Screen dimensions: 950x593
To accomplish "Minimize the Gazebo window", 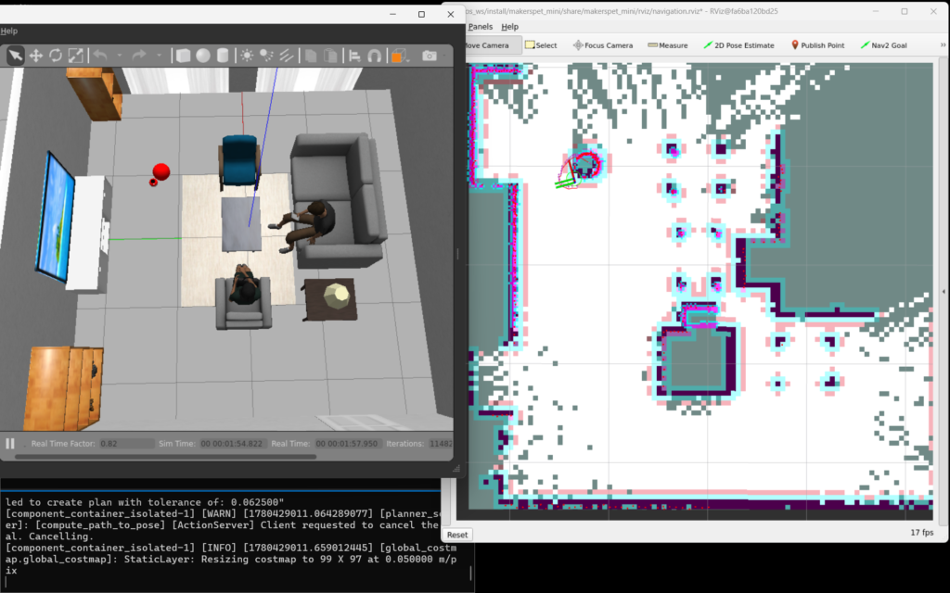I will point(392,15).
